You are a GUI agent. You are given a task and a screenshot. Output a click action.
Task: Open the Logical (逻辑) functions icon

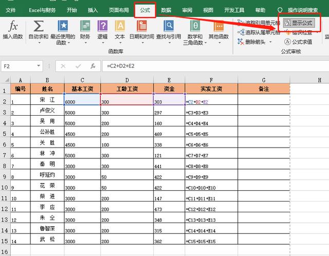102,26
